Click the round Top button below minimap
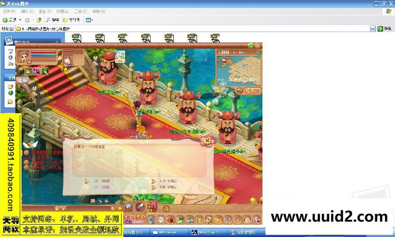The width and height of the screenshot is (395, 237). point(239,90)
